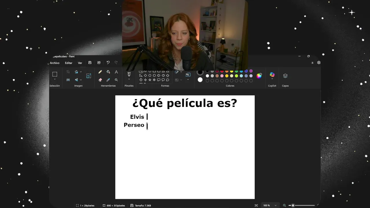The height and width of the screenshot is (208, 370).
Task: Click the crop image icon
Action: (68, 72)
